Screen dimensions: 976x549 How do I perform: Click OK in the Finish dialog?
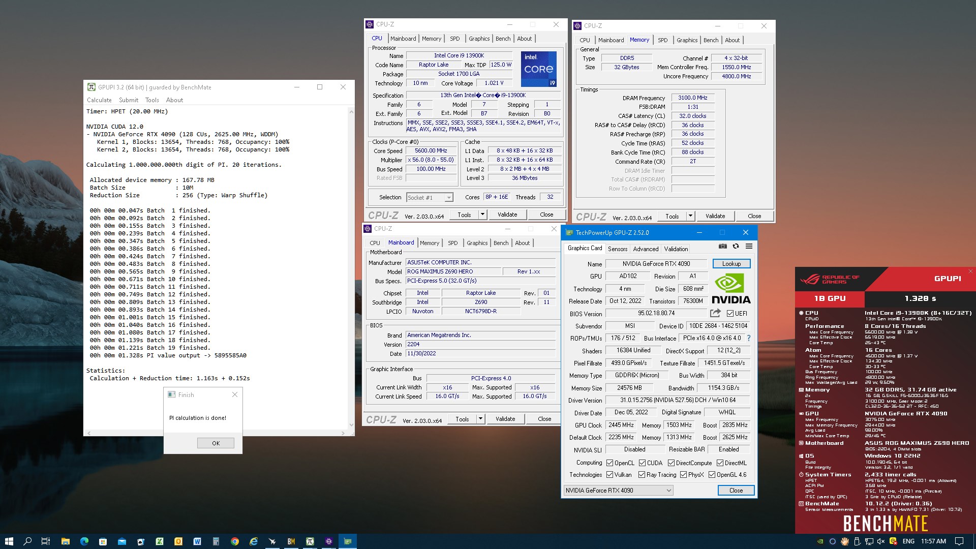[x=216, y=443]
